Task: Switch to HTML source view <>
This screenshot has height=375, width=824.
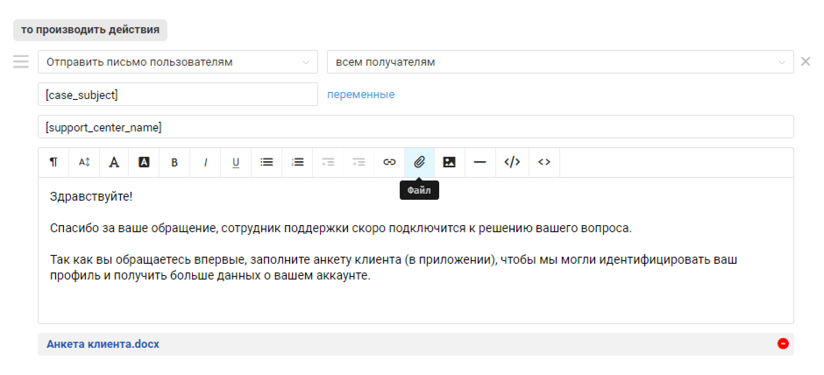Action: coord(544,163)
